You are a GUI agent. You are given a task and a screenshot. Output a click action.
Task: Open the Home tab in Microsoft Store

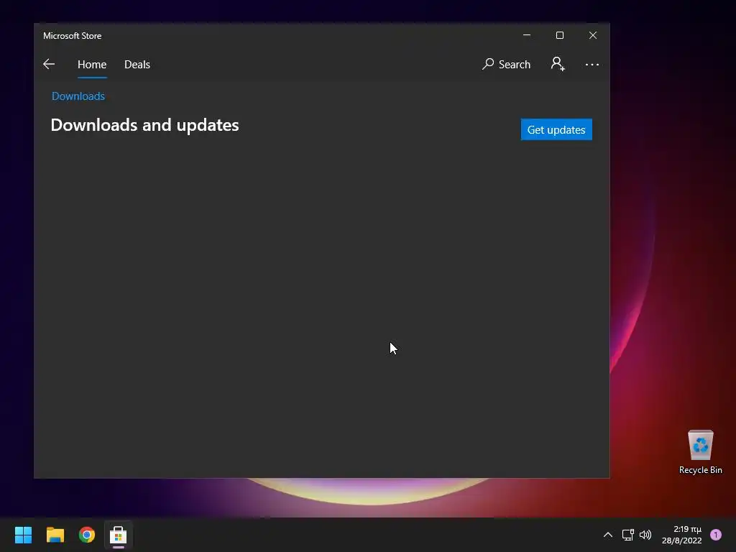tap(92, 64)
